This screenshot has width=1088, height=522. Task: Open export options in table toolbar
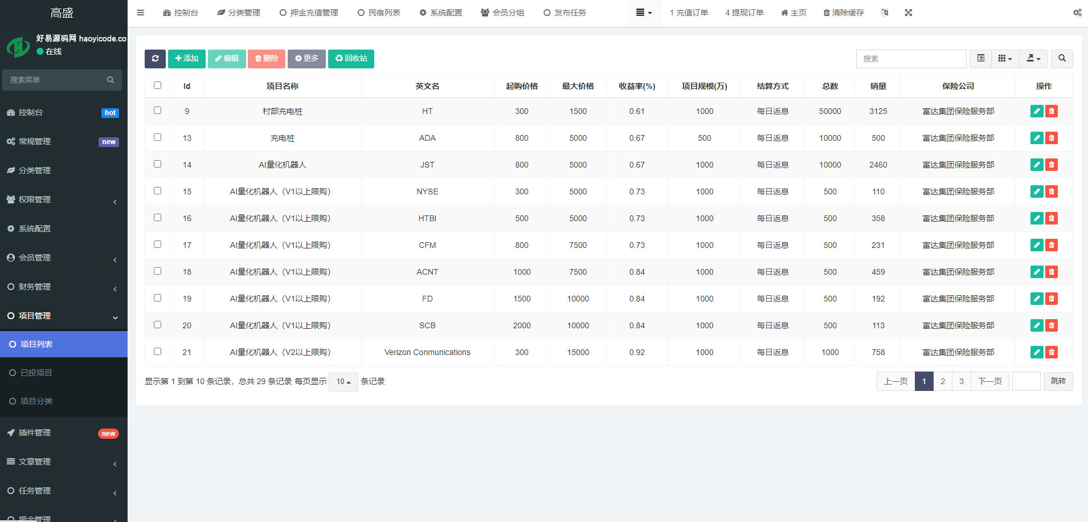tap(1033, 59)
